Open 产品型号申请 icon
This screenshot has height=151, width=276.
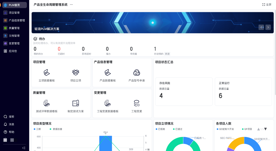(x=136, y=72)
